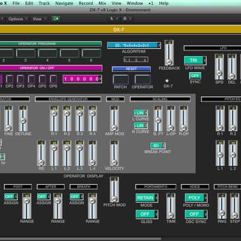Click the OPERATOR reset button
Image resolution: width=241 pixels, height=241 pixels.
pos(142,80)
